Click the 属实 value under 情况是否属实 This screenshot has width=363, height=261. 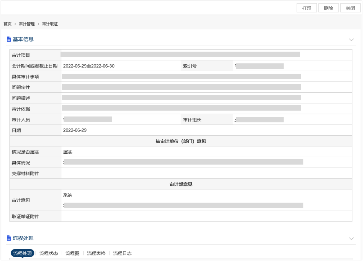pyautogui.click(x=68, y=152)
